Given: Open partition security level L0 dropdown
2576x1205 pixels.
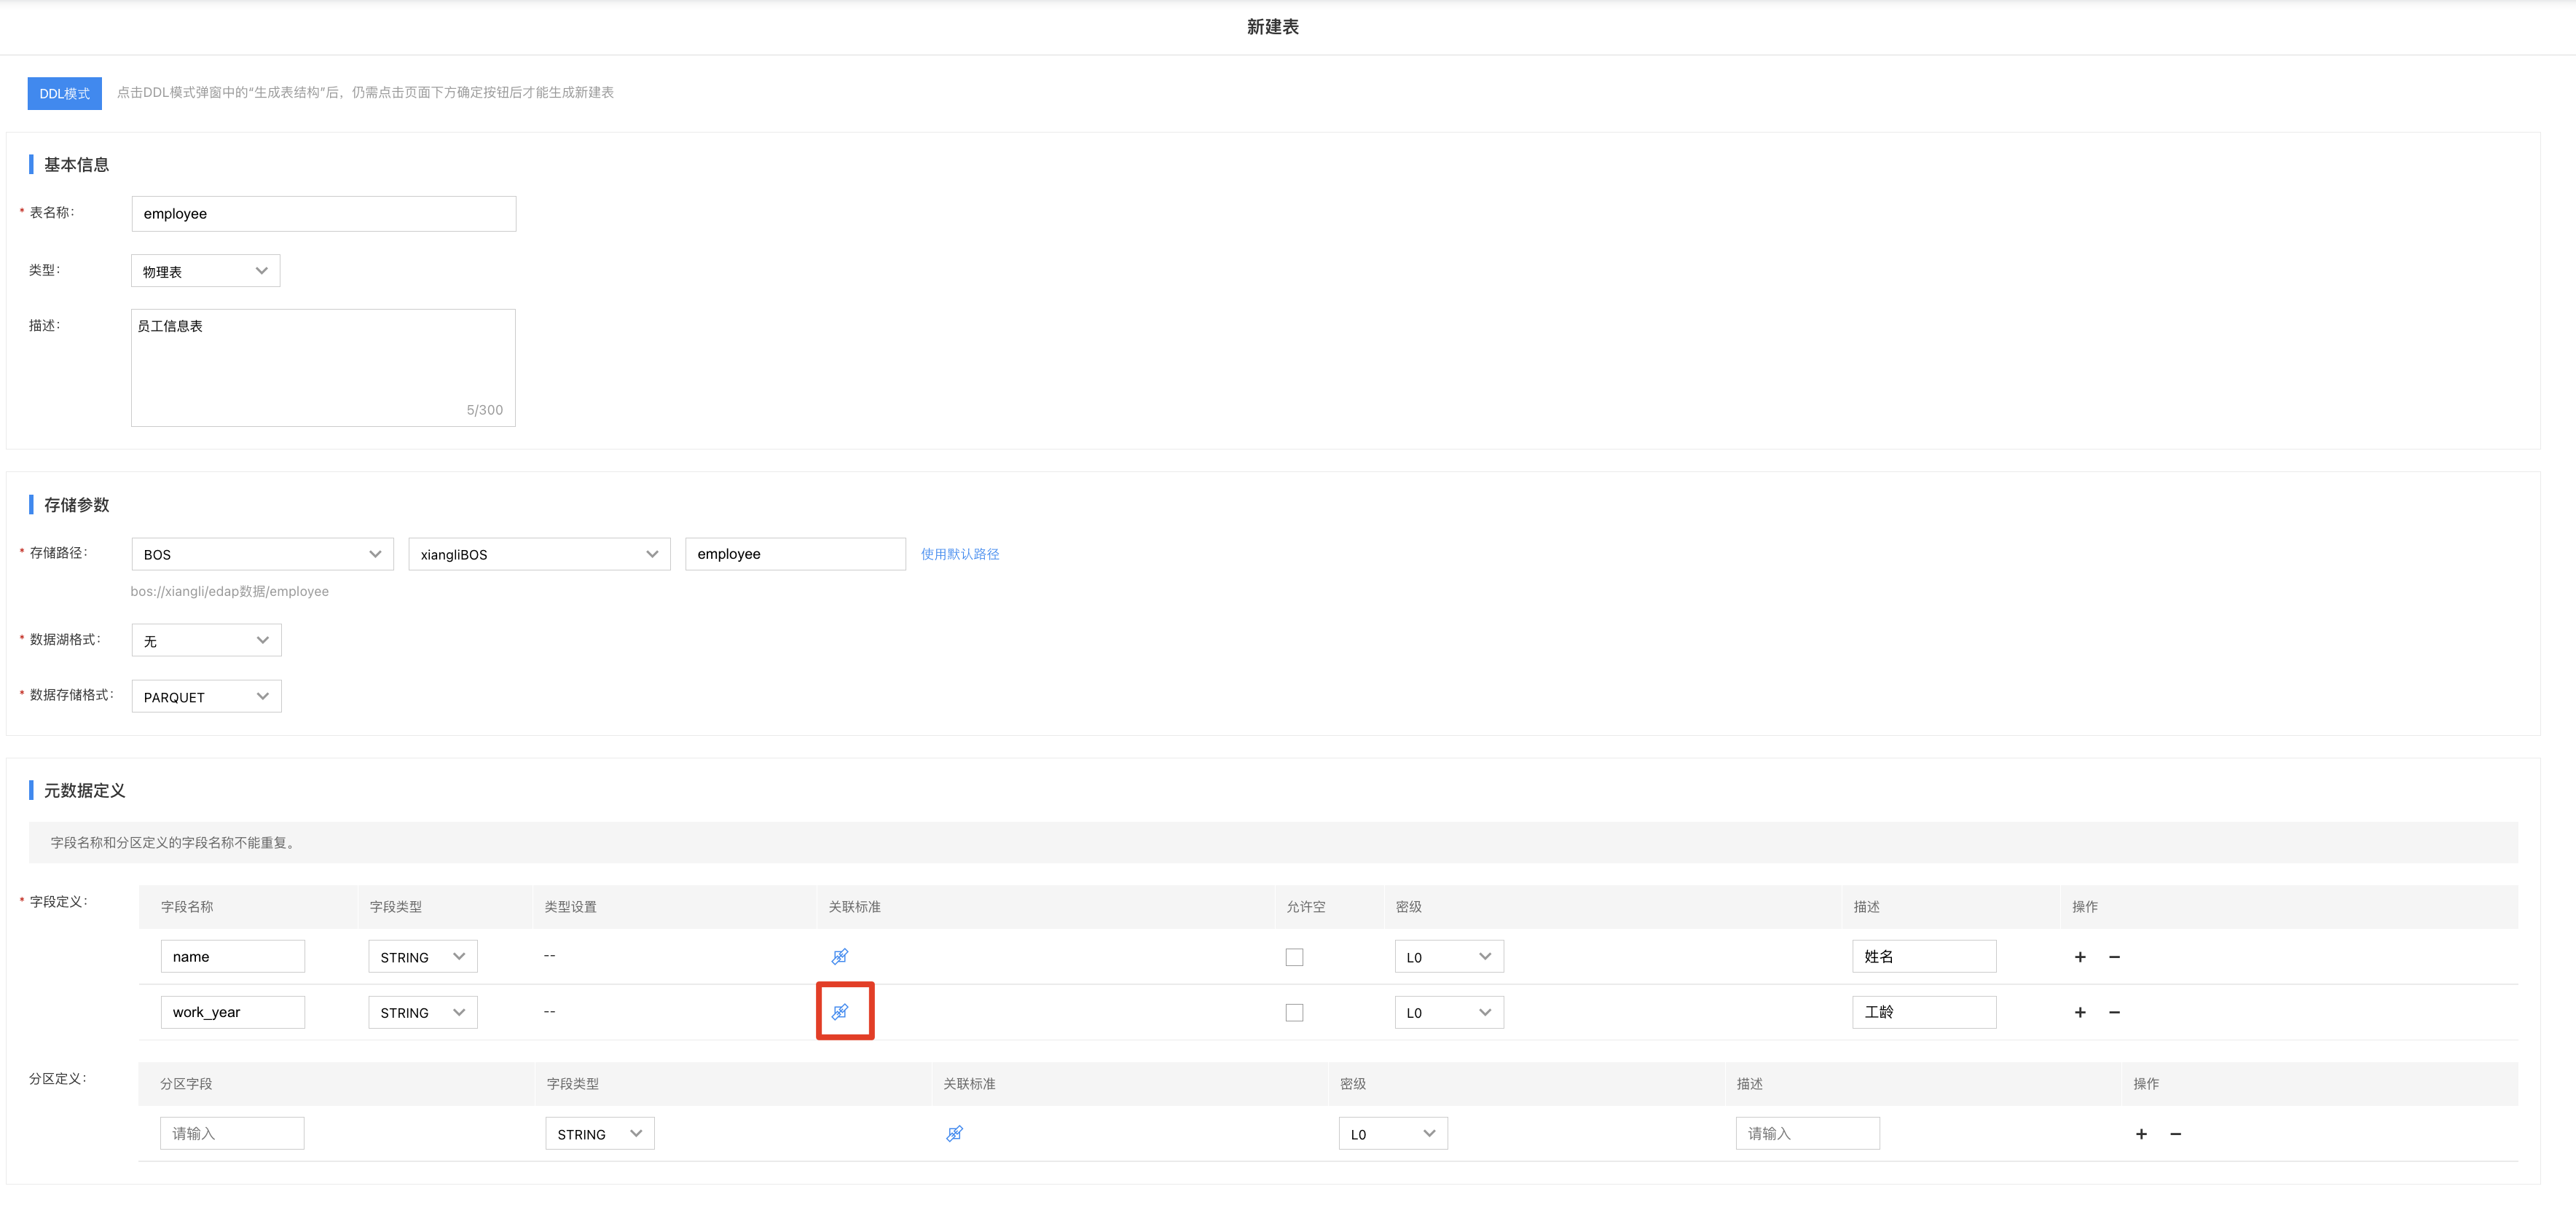Looking at the screenshot, I should point(1393,1134).
